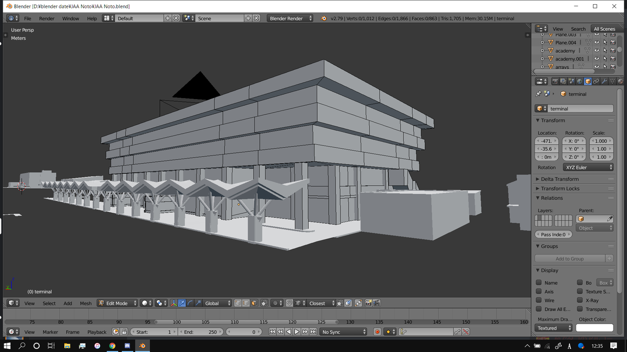Image resolution: width=627 pixels, height=352 pixels.
Task: Enable the Draw All Edges checkbox
Action: (x=539, y=309)
